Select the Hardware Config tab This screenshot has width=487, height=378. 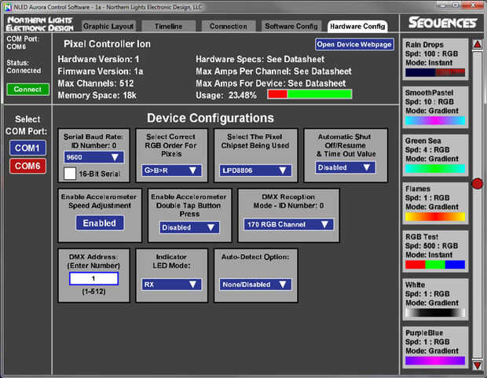[x=357, y=27]
